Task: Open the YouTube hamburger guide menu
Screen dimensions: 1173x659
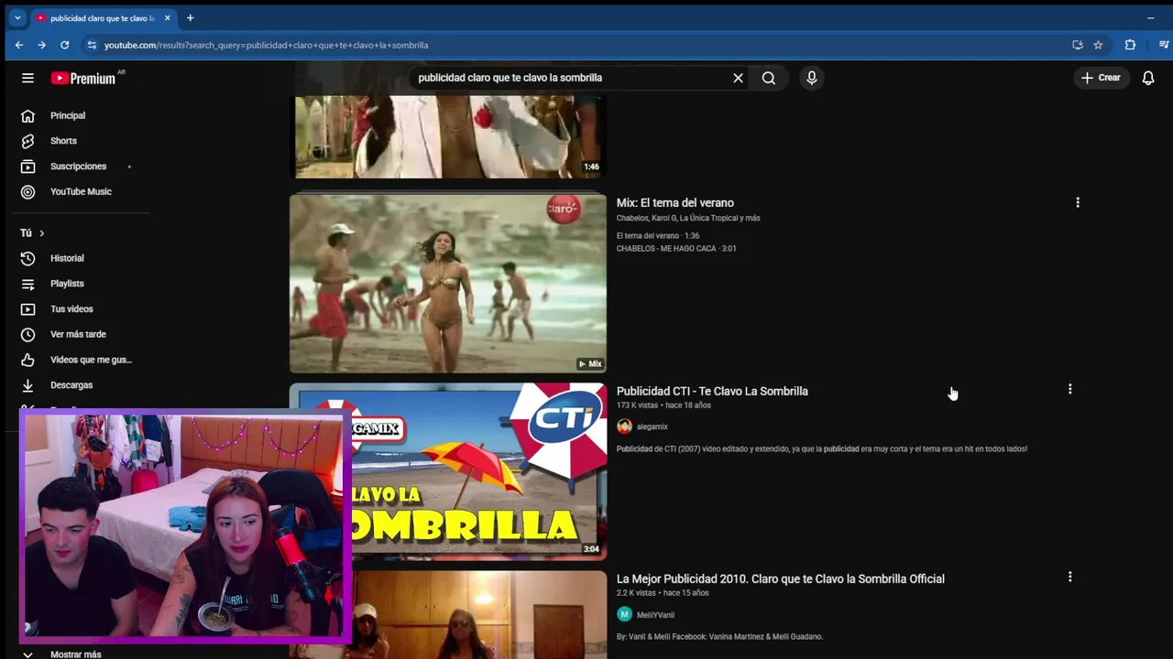Action: click(27, 78)
